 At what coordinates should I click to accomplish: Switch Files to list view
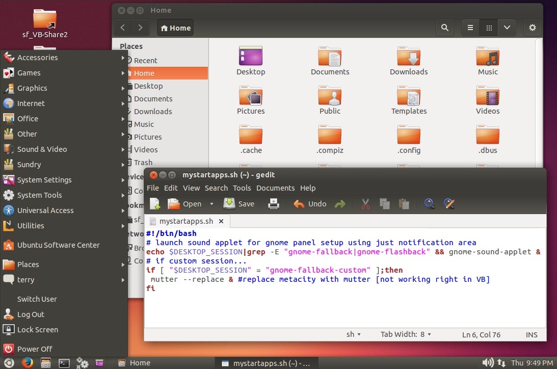click(x=470, y=28)
